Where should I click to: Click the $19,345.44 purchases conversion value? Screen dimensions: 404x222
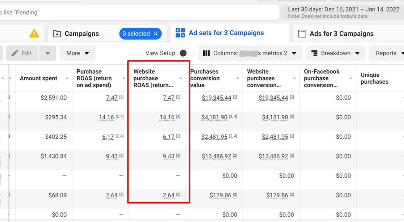click(x=216, y=98)
